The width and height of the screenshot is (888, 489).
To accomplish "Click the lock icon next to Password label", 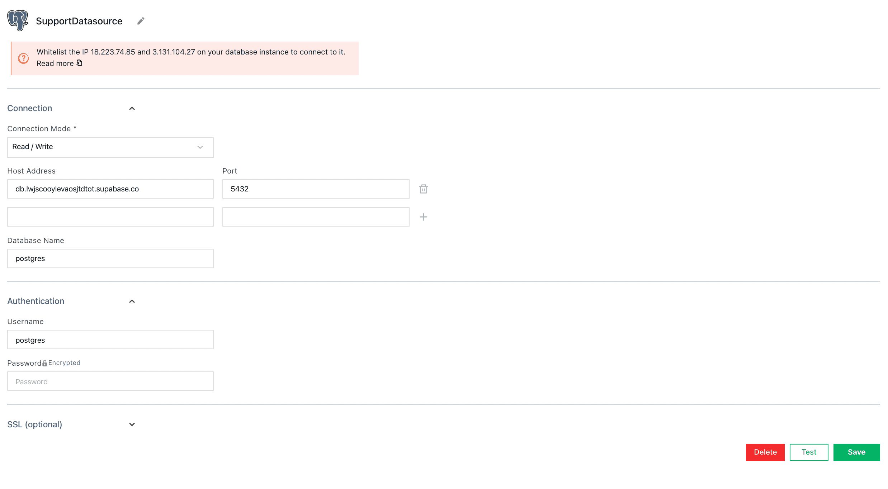I will click(x=44, y=362).
